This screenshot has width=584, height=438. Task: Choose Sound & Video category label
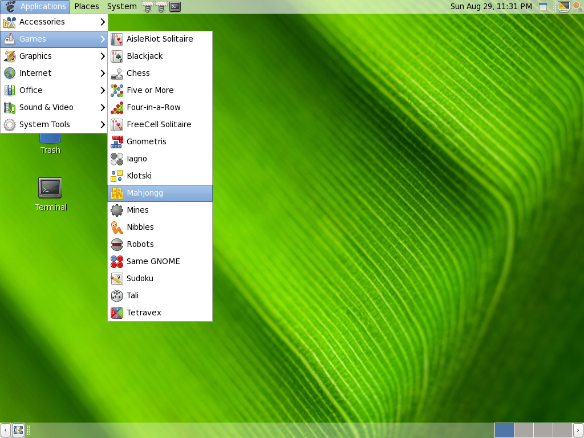46,107
